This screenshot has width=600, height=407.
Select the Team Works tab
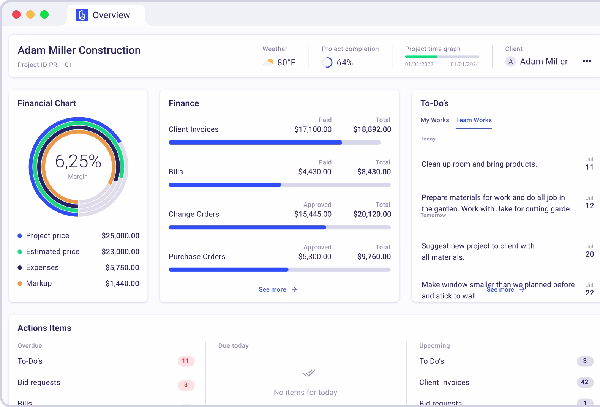point(474,120)
